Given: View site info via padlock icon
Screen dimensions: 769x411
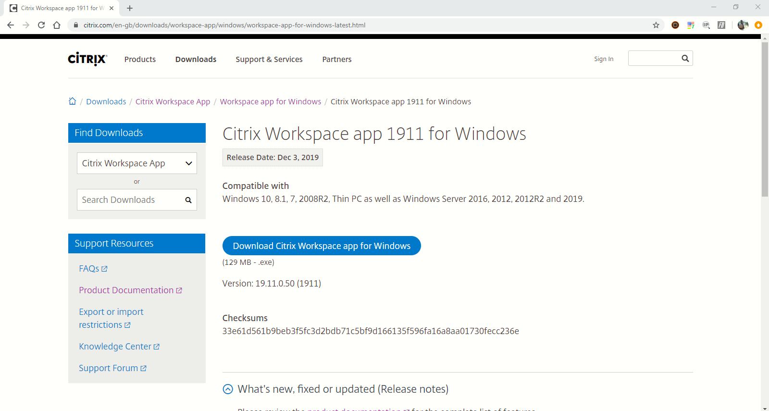Looking at the screenshot, I should [76, 25].
